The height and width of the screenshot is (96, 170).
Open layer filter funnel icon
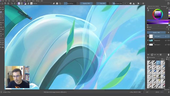(168, 30)
